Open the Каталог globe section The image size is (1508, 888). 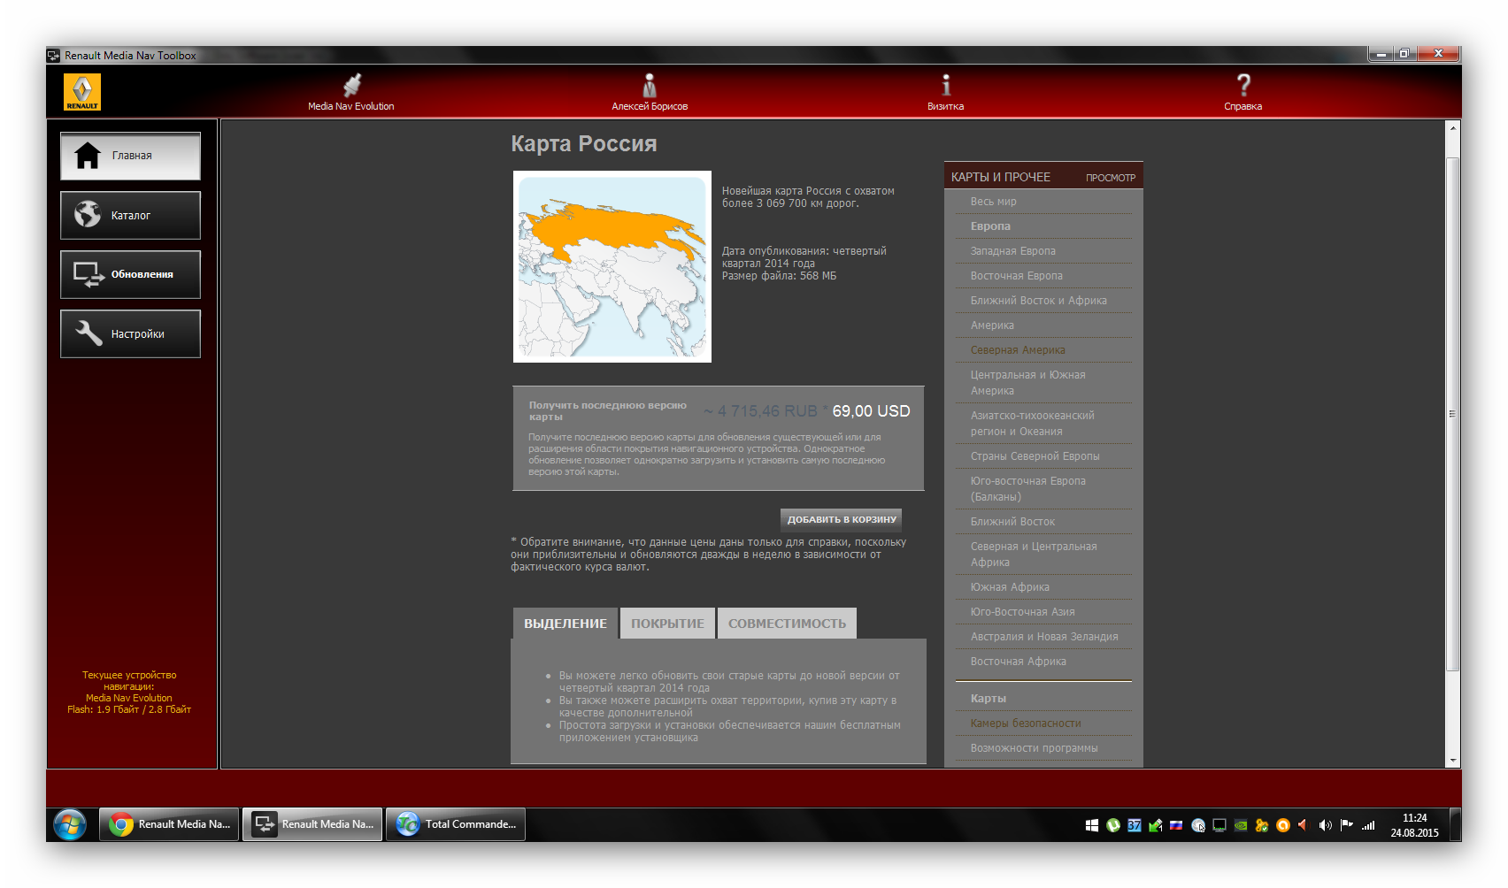click(130, 215)
